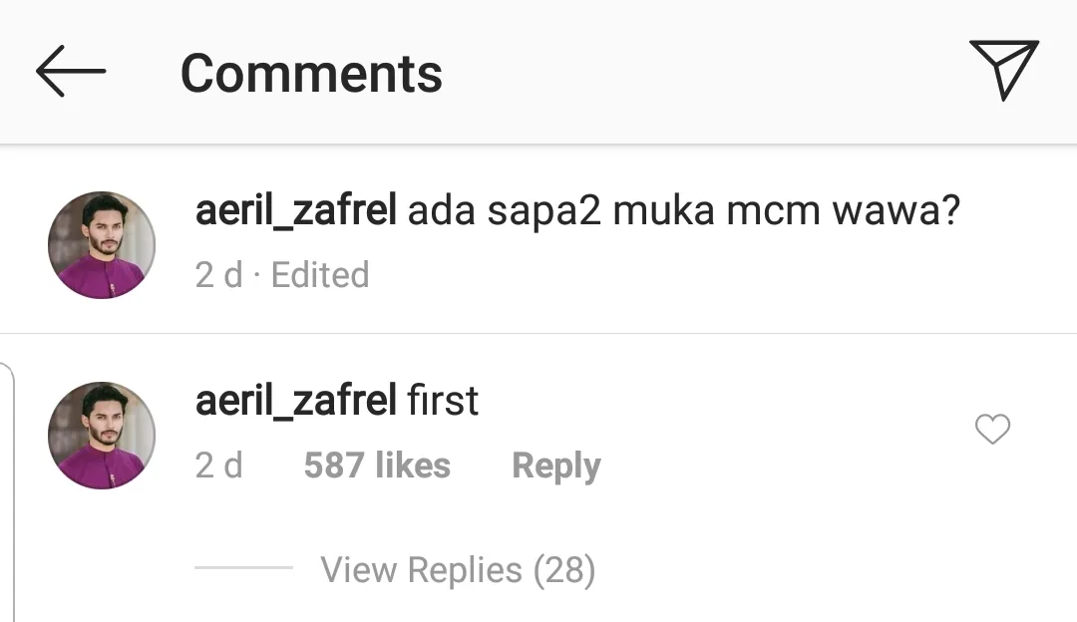1077x622 pixels.
Task: Open the profile picture beside the caption
Action: [102, 245]
